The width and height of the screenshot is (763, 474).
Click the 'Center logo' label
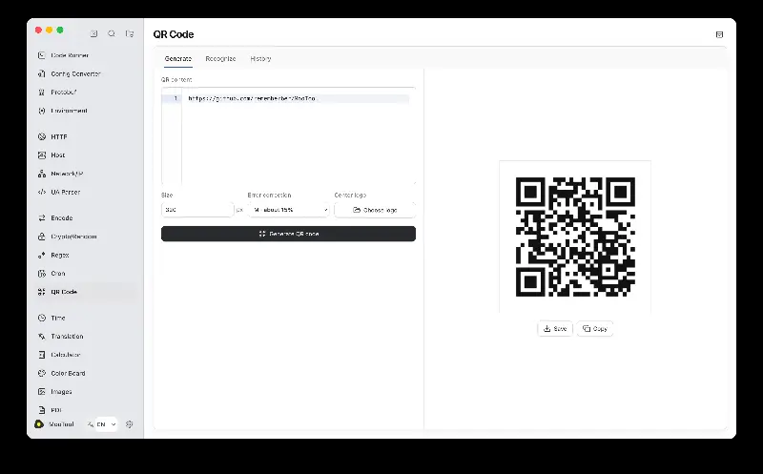pos(350,195)
